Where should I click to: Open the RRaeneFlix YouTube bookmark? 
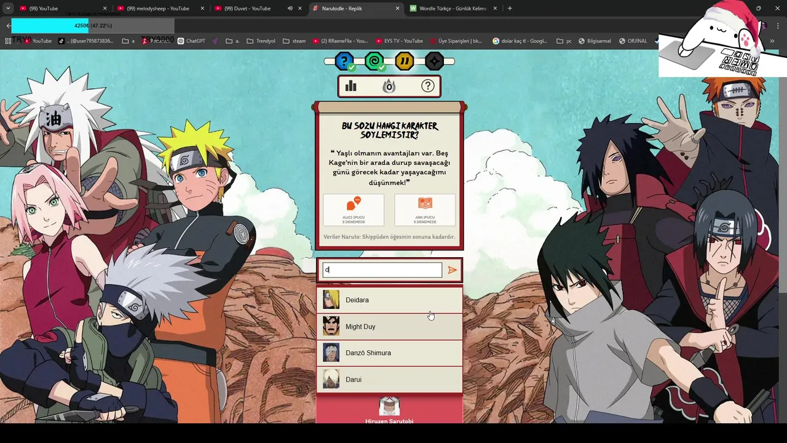point(340,41)
